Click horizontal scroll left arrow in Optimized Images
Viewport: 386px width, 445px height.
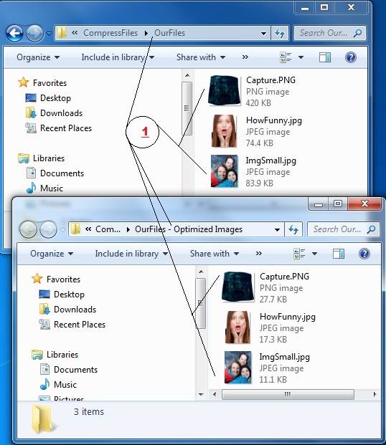pyautogui.click(x=215, y=394)
